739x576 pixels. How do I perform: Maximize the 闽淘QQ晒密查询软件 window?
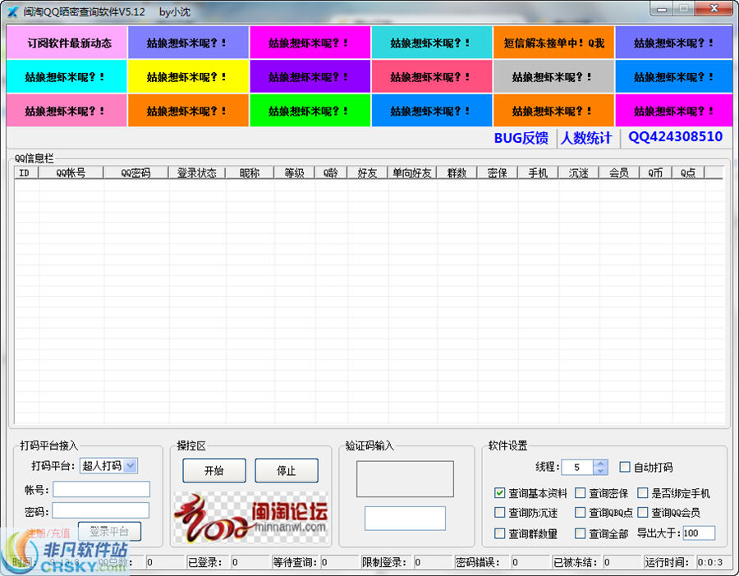pyautogui.click(x=683, y=9)
